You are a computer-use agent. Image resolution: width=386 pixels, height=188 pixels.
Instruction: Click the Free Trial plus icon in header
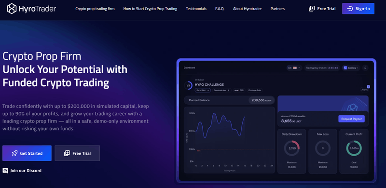[x=312, y=9]
